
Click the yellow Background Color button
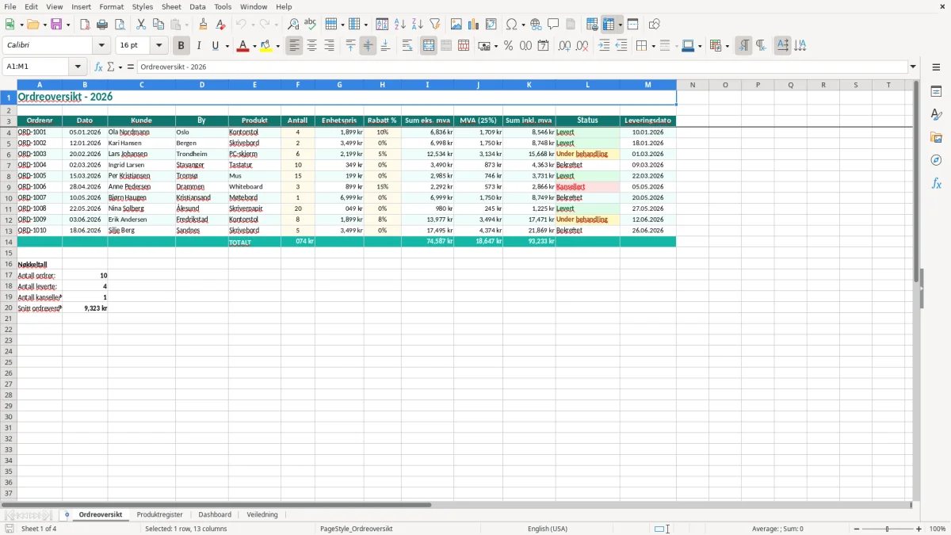266,46
